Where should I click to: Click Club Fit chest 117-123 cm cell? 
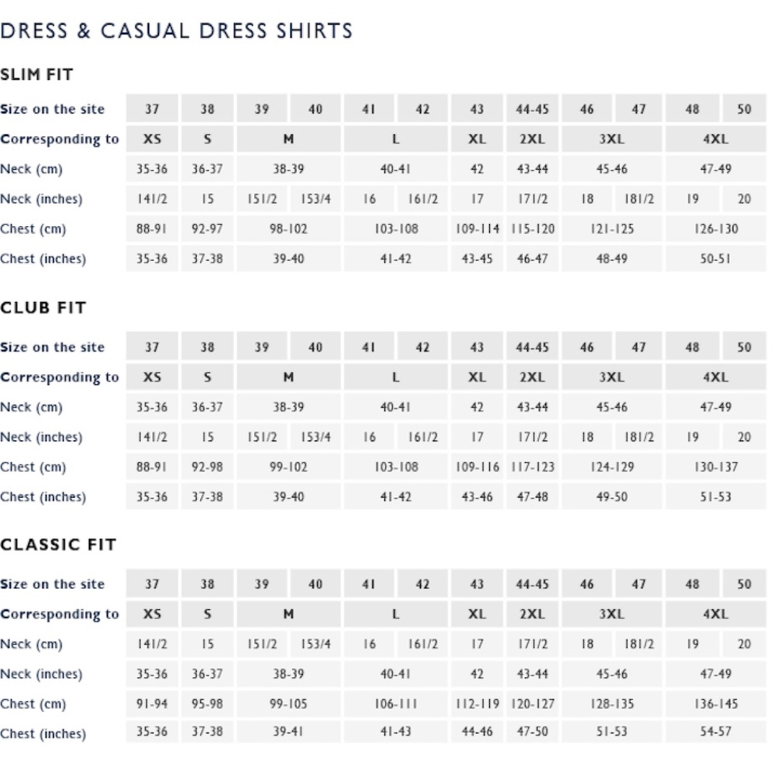(x=532, y=467)
